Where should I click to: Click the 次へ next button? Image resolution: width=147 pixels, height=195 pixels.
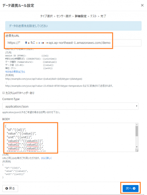coord(130,188)
